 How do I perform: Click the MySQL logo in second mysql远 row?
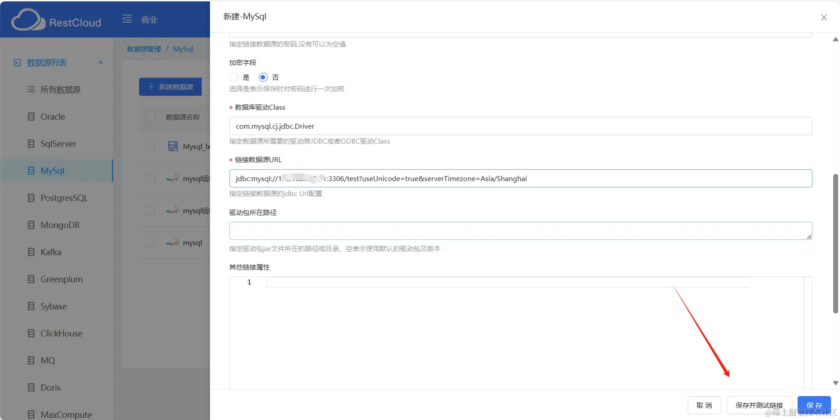click(173, 210)
